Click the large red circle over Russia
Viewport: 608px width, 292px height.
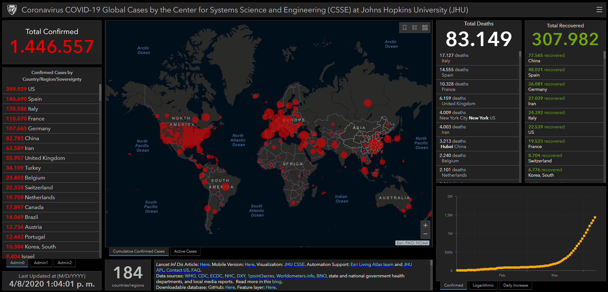(368, 103)
